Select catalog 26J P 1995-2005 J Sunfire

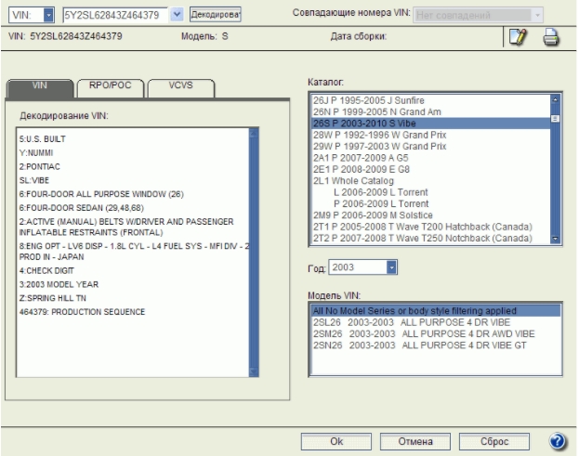point(431,100)
